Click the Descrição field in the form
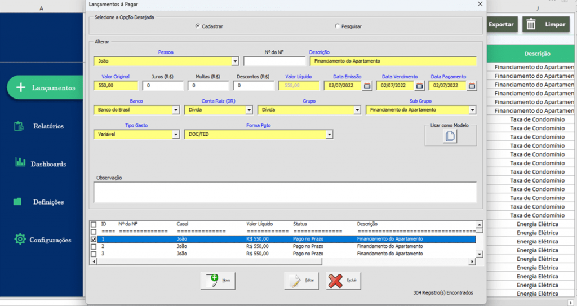The image size is (577, 306). (393, 61)
